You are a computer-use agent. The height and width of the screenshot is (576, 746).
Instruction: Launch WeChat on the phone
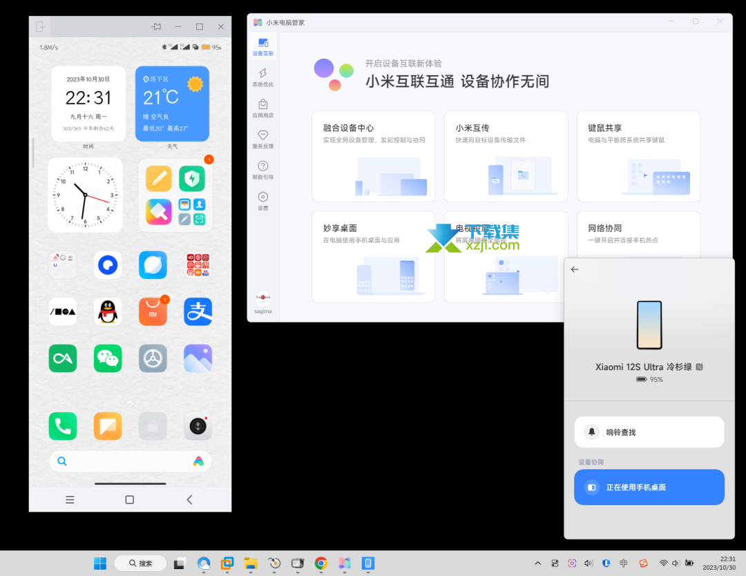coord(108,358)
